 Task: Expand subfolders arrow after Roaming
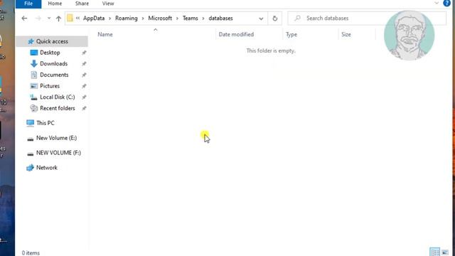[143, 18]
